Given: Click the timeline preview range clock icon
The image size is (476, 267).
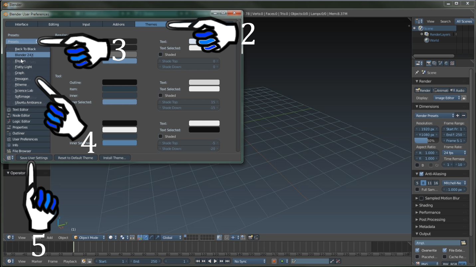Looking at the screenshot, I should (83, 261).
